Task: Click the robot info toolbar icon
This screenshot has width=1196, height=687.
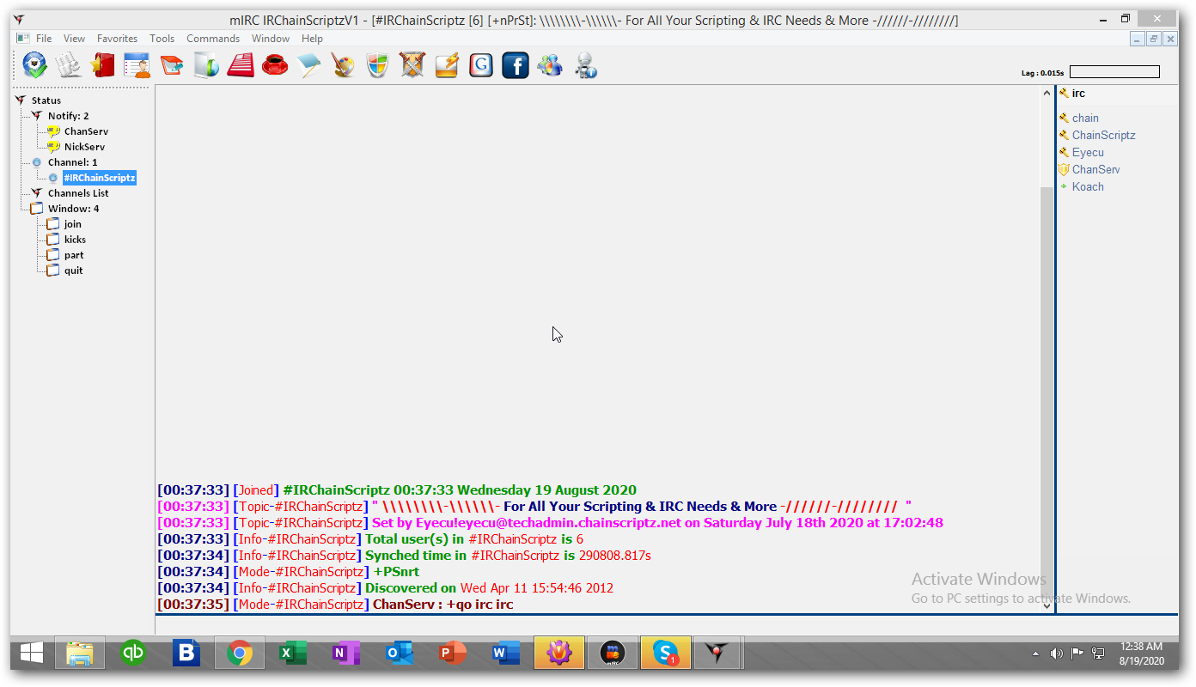Action: point(586,65)
